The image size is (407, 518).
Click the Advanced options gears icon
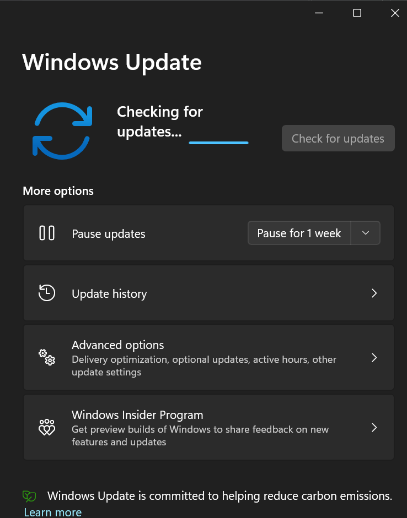(47, 357)
